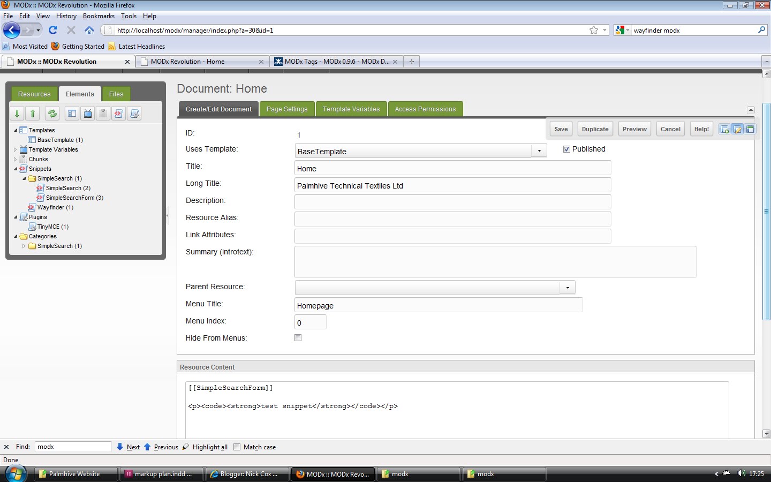Click the Resource Alias input field
The width and height of the screenshot is (771, 482).
click(452, 220)
